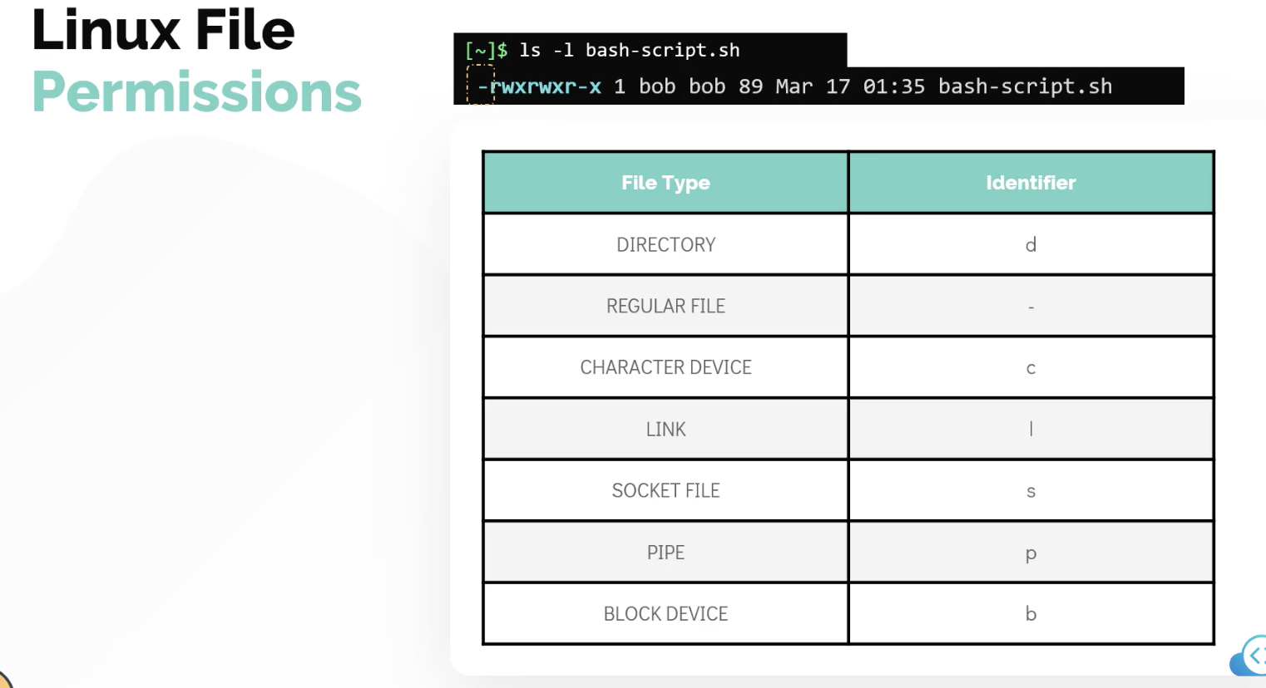Click identifier letter p for pipe
This screenshot has height=688, width=1266.
1031,554
